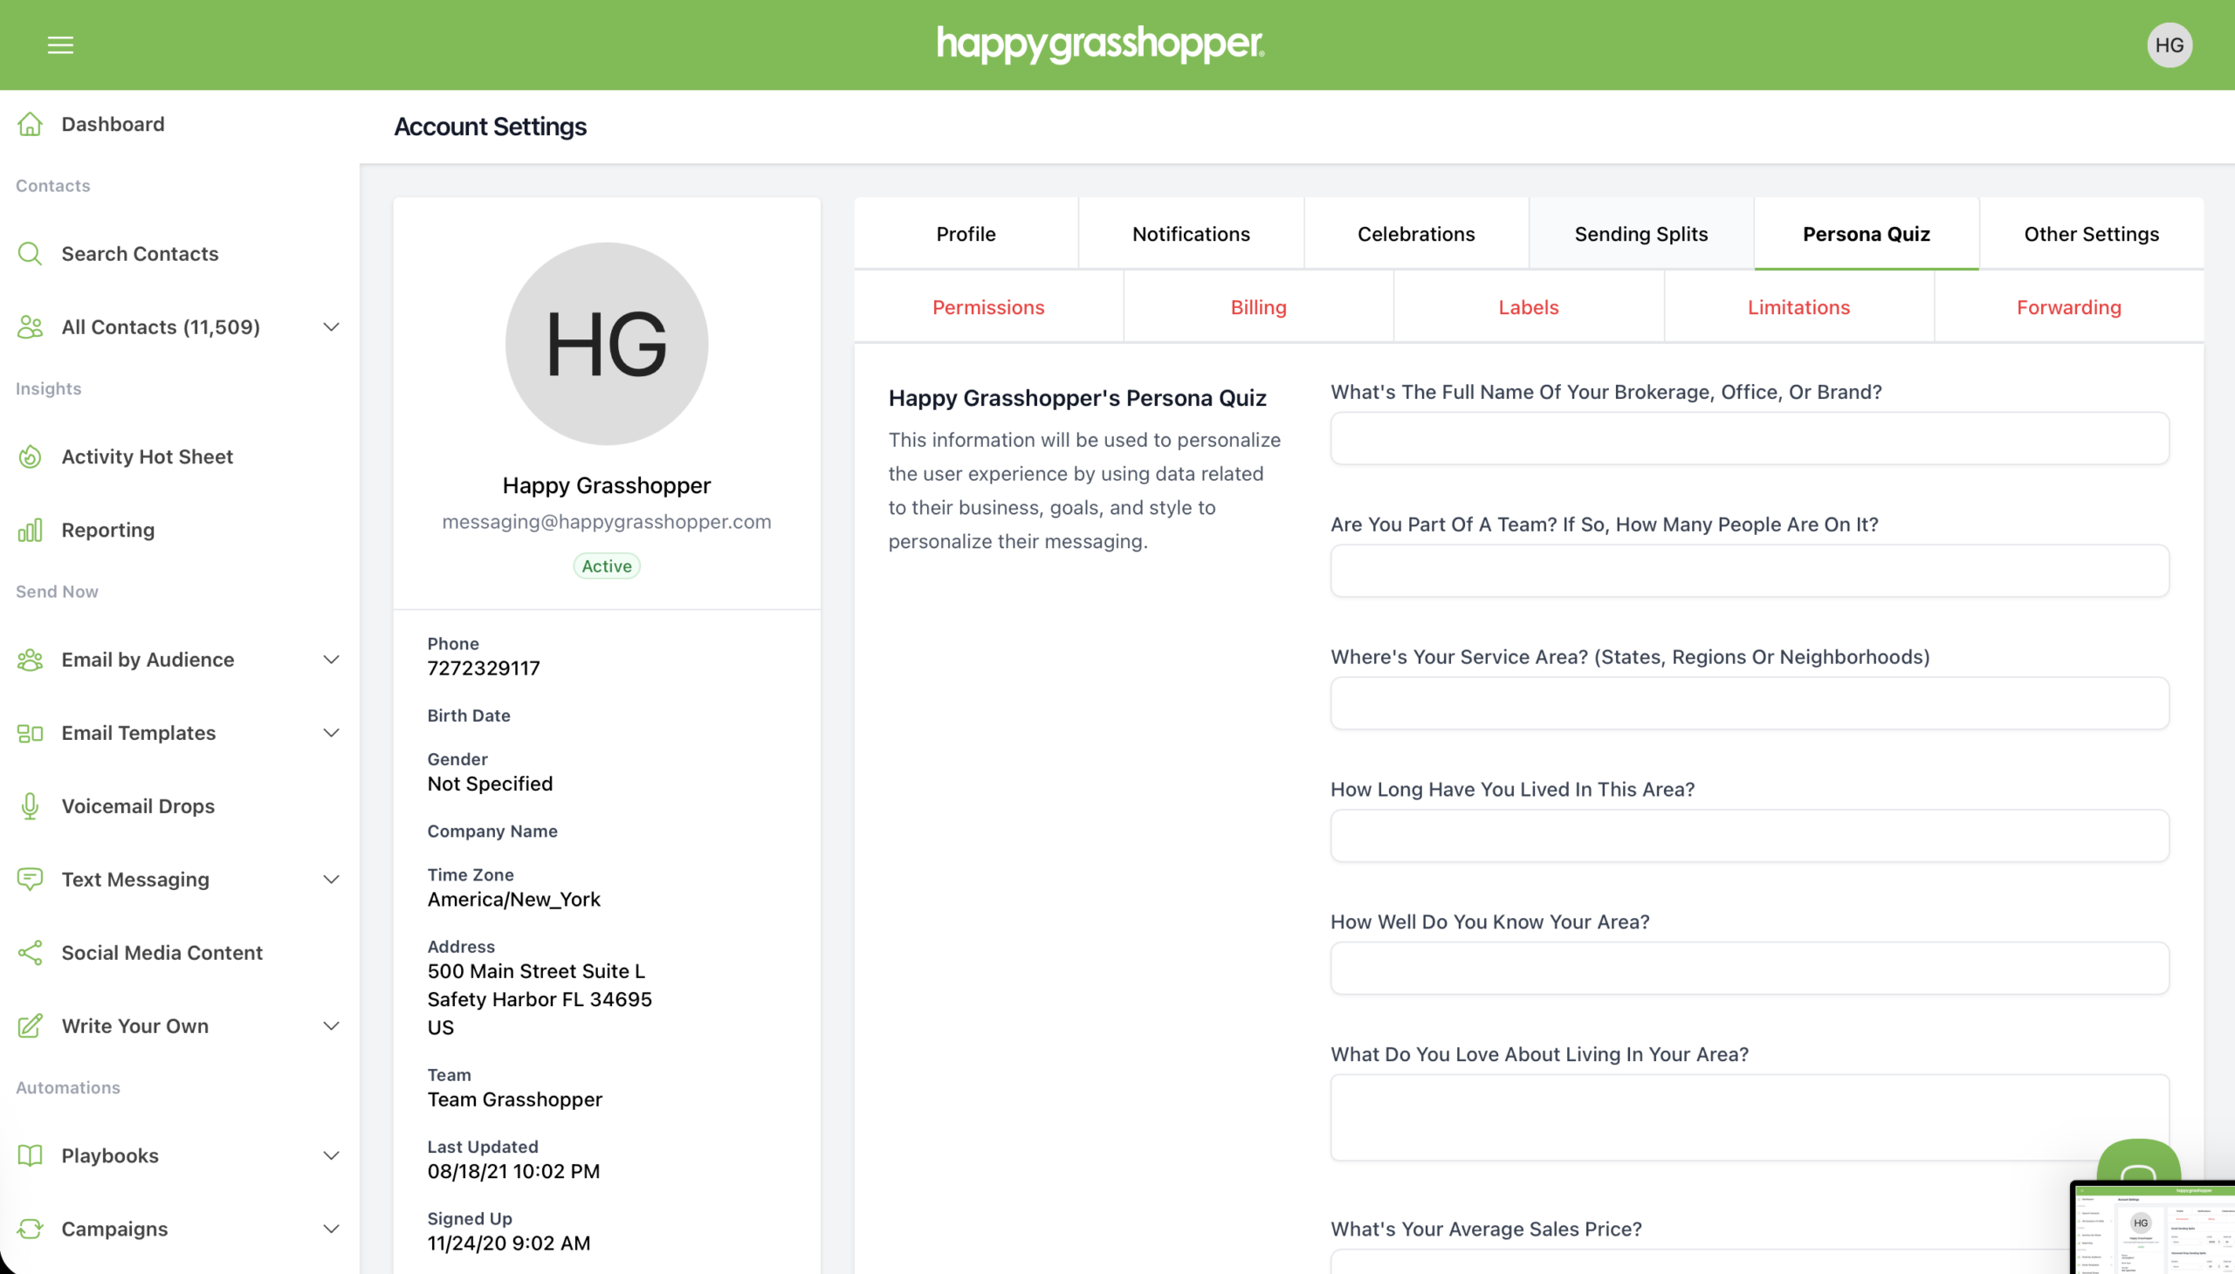This screenshot has height=1274, width=2235.
Task: Open the hamburger menu icon
Action: (60, 45)
